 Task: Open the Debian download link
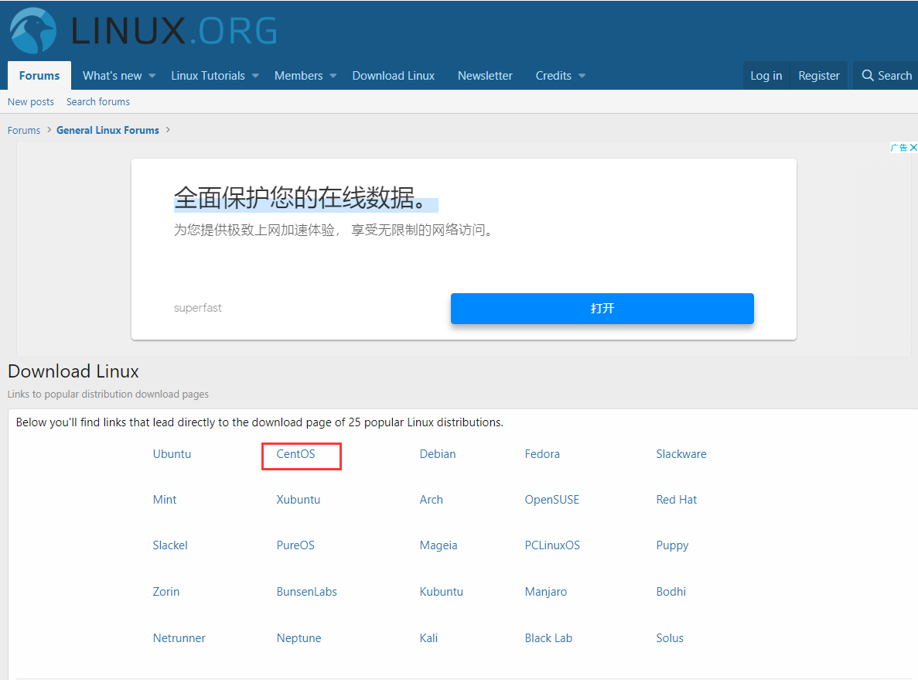click(x=437, y=454)
